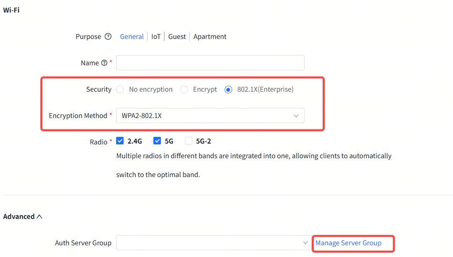Click the help icon beside Purpose
The height and width of the screenshot is (257, 453).
108,36
